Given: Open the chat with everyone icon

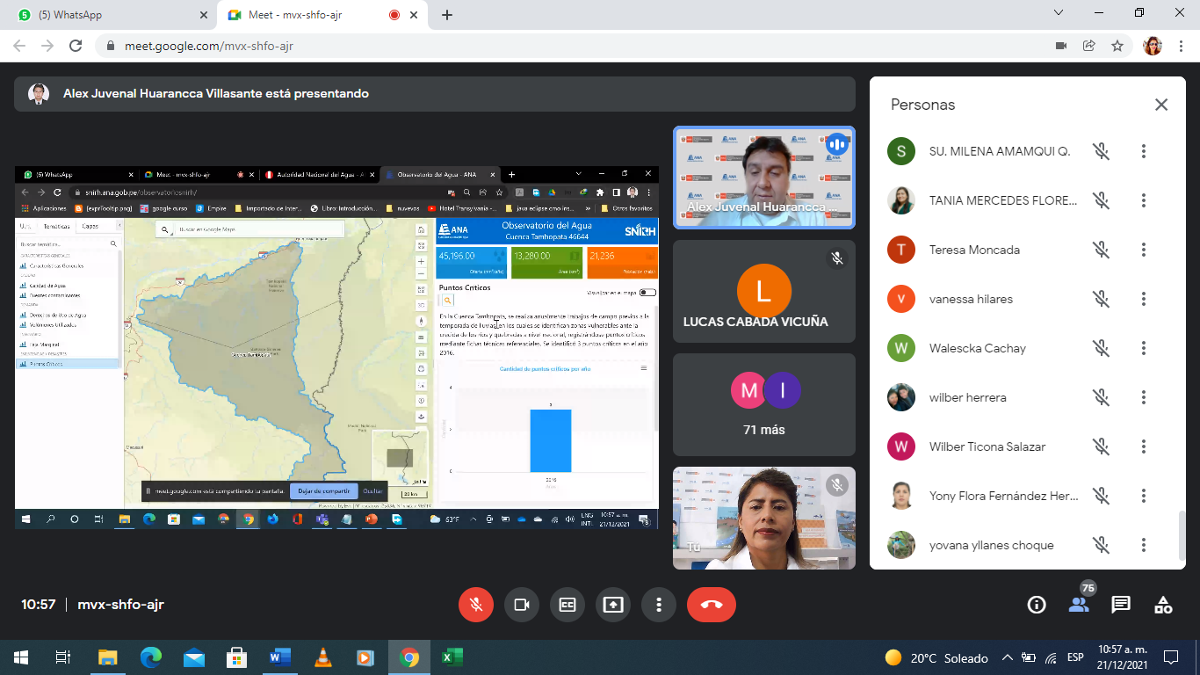Looking at the screenshot, I should (1121, 605).
